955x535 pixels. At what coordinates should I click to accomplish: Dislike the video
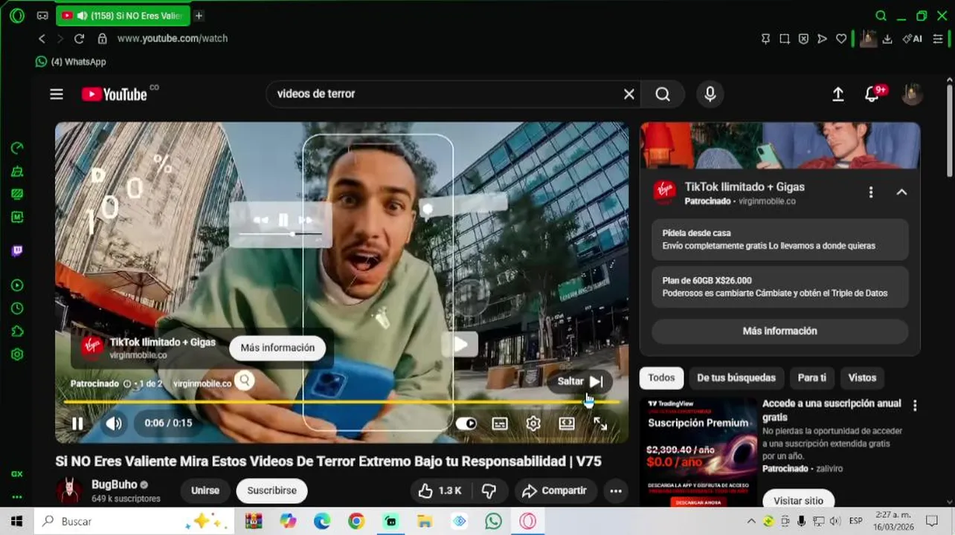489,490
